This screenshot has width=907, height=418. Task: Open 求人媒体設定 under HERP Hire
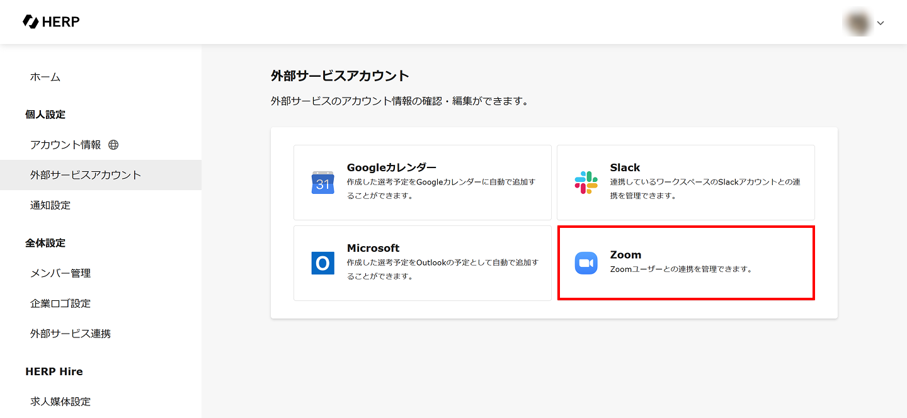pos(60,402)
